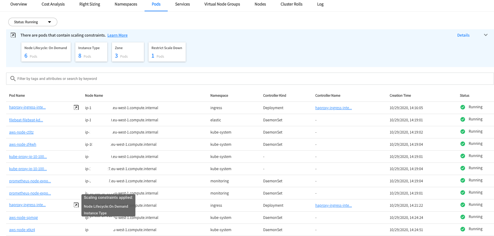Switch to the Cost Analysis tab
494x236 pixels.
53,4
